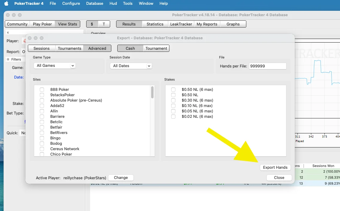340x211 pixels.
Task: Click the Hands per File input field
Action: [267, 66]
